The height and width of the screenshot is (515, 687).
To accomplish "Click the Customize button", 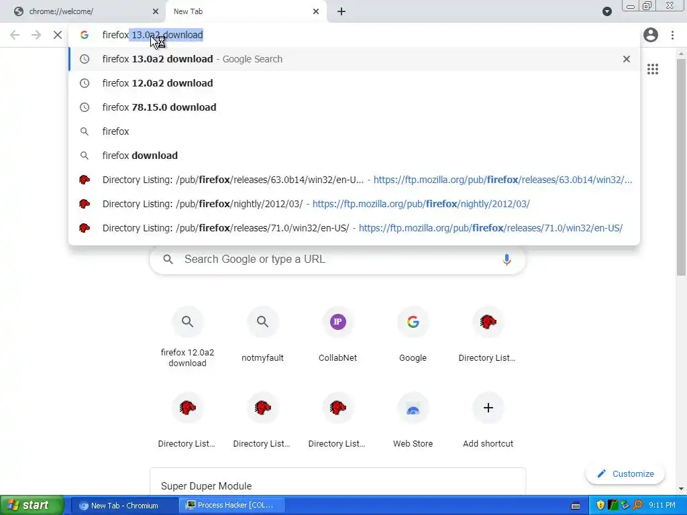I will pos(625,474).
